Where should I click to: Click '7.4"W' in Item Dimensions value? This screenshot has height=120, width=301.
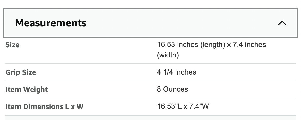[x=200, y=106]
